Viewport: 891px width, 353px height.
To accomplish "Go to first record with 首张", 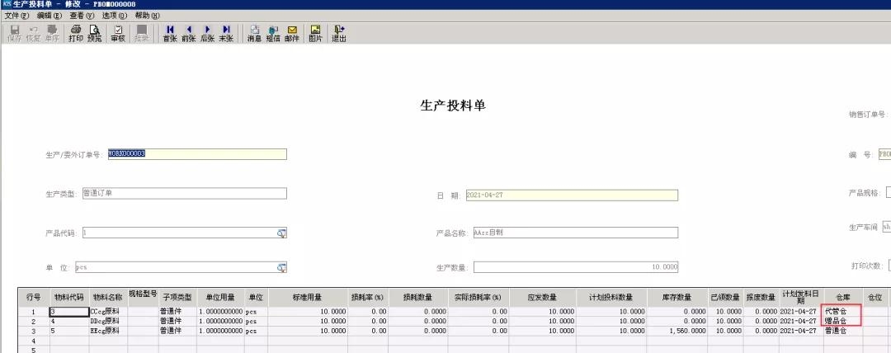I will (170, 33).
